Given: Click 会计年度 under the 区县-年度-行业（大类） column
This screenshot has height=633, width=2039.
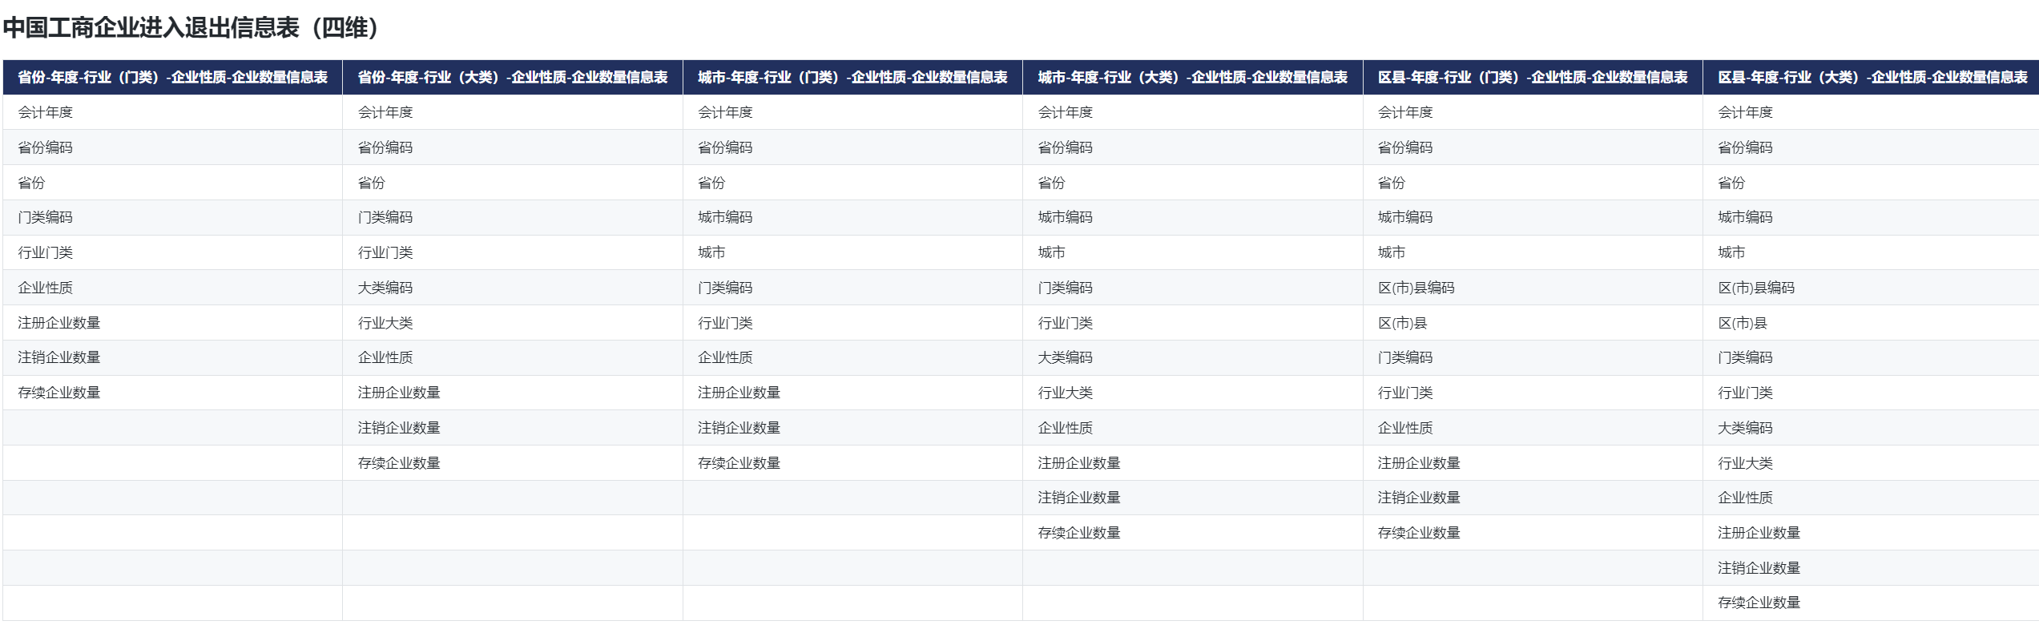Looking at the screenshot, I should click(x=1746, y=112).
